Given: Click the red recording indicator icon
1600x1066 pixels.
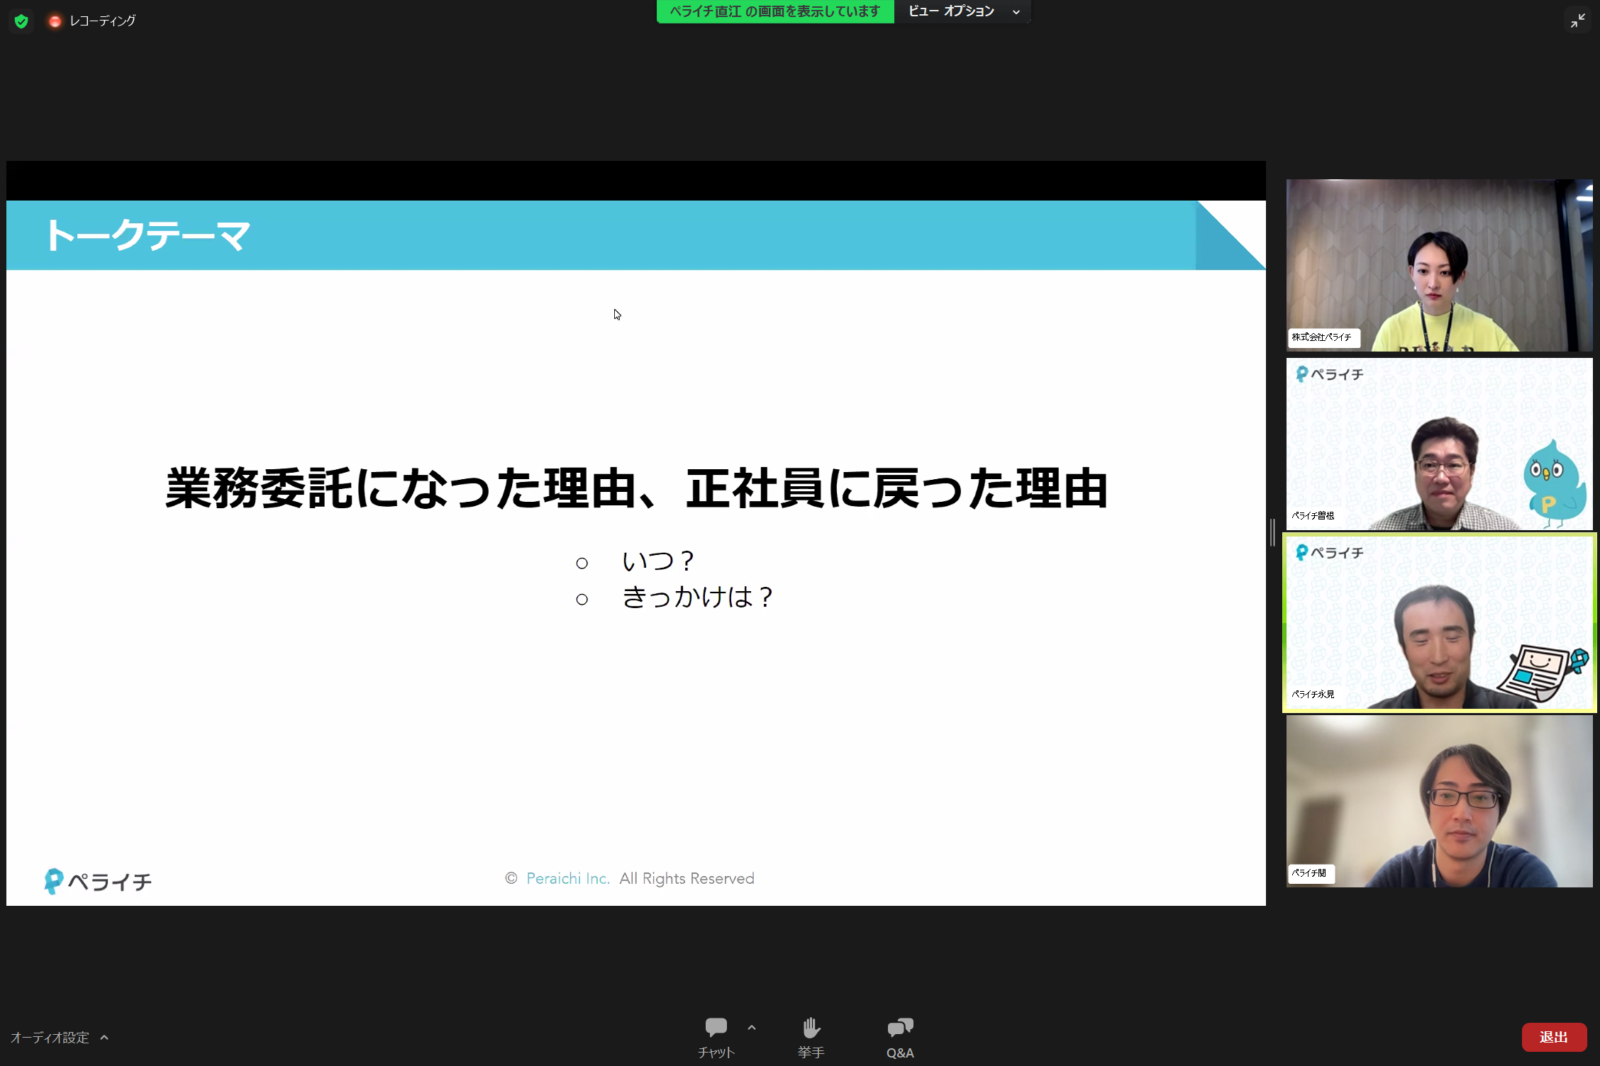Looking at the screenshot, I should point(55,21).
